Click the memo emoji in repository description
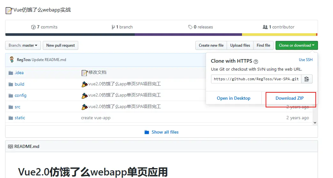Image resolution: width=333 pixels, height=178 pixels. 9,11
